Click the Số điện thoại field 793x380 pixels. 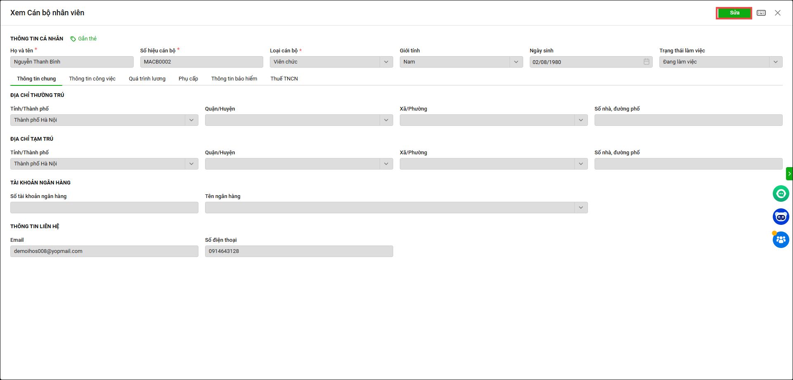(x=299, y=251)
